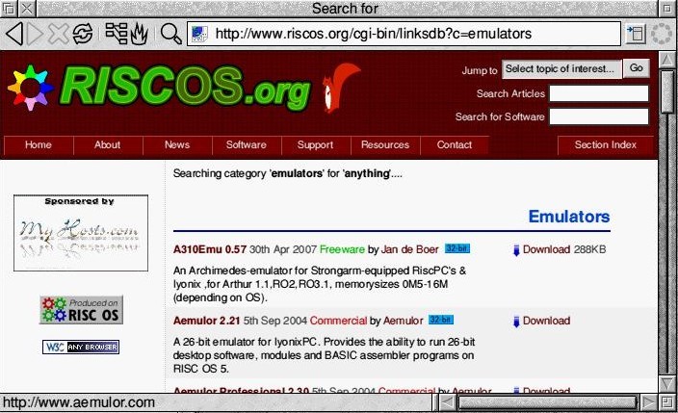Viewport: 678px width, 413px height.
Task: Click the browser activity spinner icon
Action: (662, 34)
